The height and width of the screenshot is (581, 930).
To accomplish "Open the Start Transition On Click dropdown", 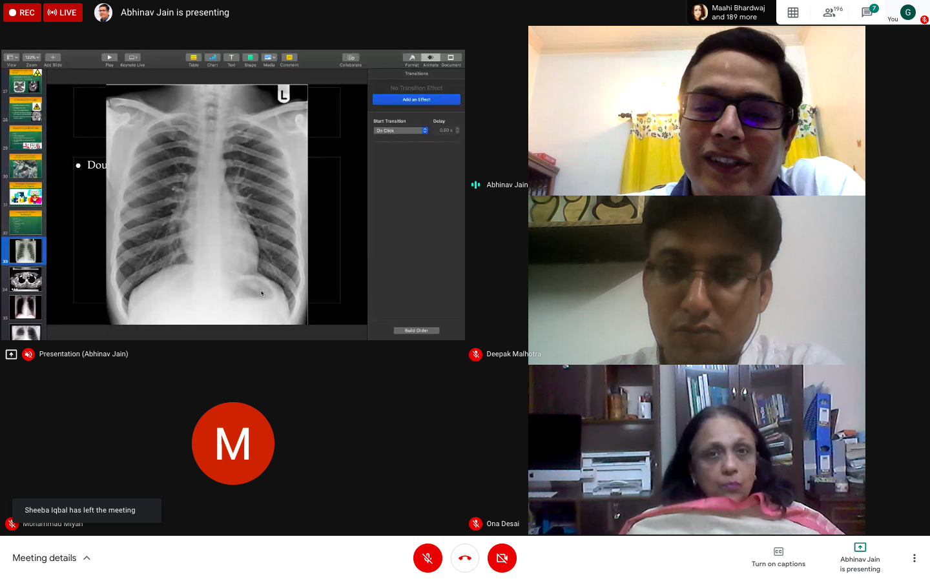I will pos(400,130).
